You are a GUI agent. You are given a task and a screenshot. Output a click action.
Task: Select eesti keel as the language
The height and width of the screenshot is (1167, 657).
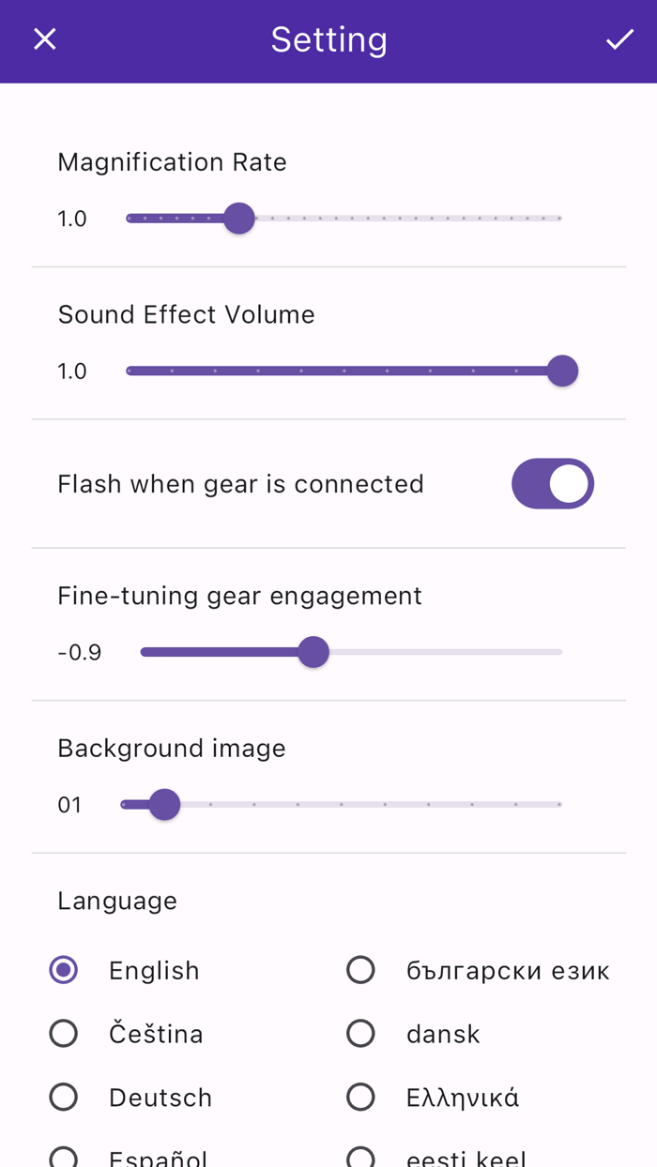(360, 1157)
